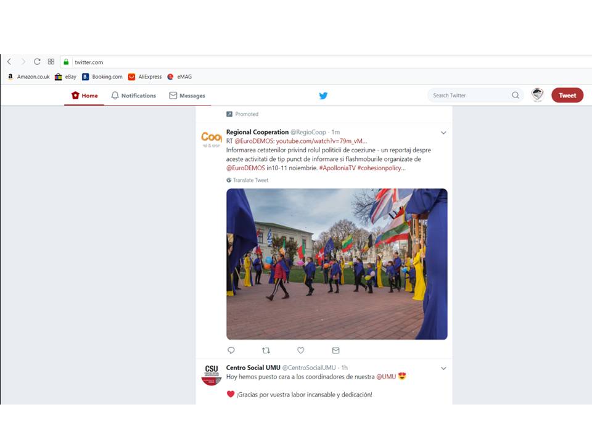
Task: Expand the Centro Social UMU tweet options chevron
Action: (x=443, y=368)
